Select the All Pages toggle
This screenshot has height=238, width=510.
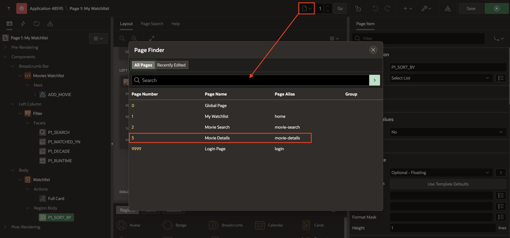click(x=143, y=65)
